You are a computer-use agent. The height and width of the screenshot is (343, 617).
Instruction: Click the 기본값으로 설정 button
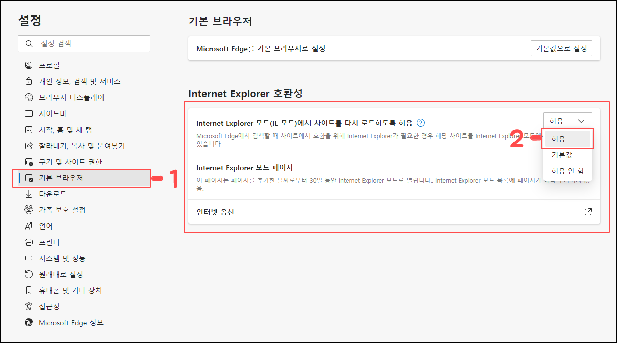[x=561, y=49]
